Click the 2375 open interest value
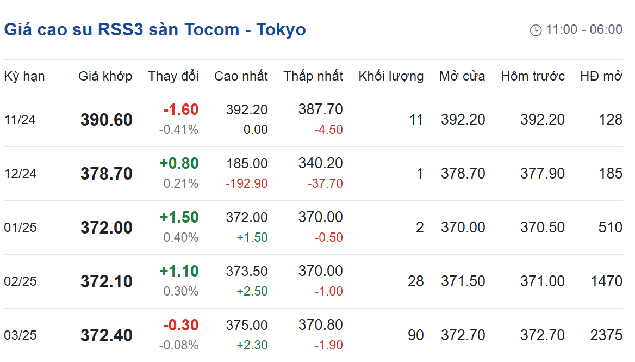 click(606, 335)
